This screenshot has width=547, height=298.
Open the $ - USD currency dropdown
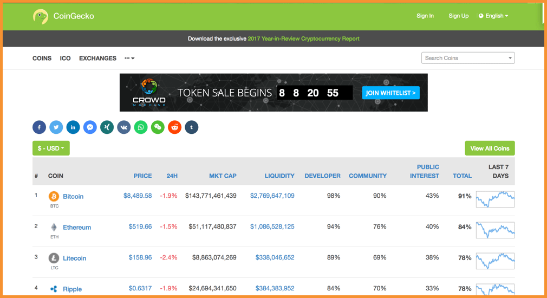point(51,148)
